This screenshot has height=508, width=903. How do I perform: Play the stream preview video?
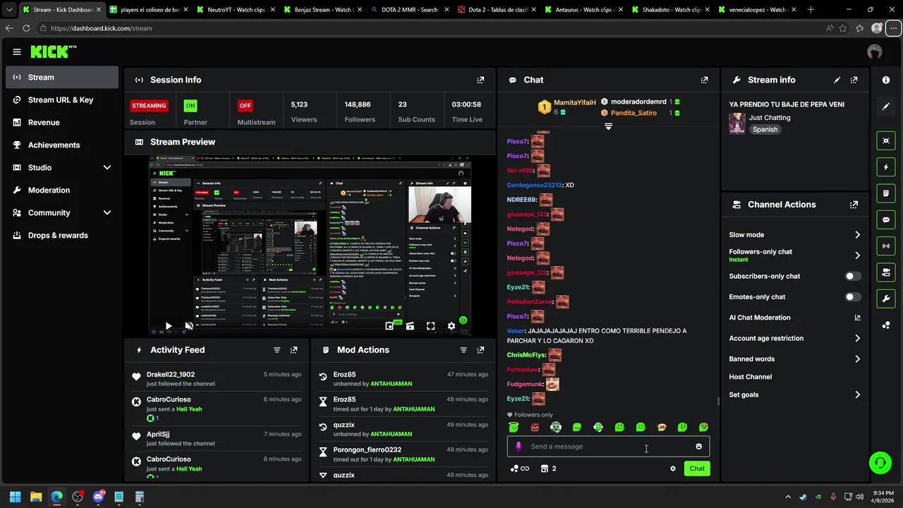168,326
